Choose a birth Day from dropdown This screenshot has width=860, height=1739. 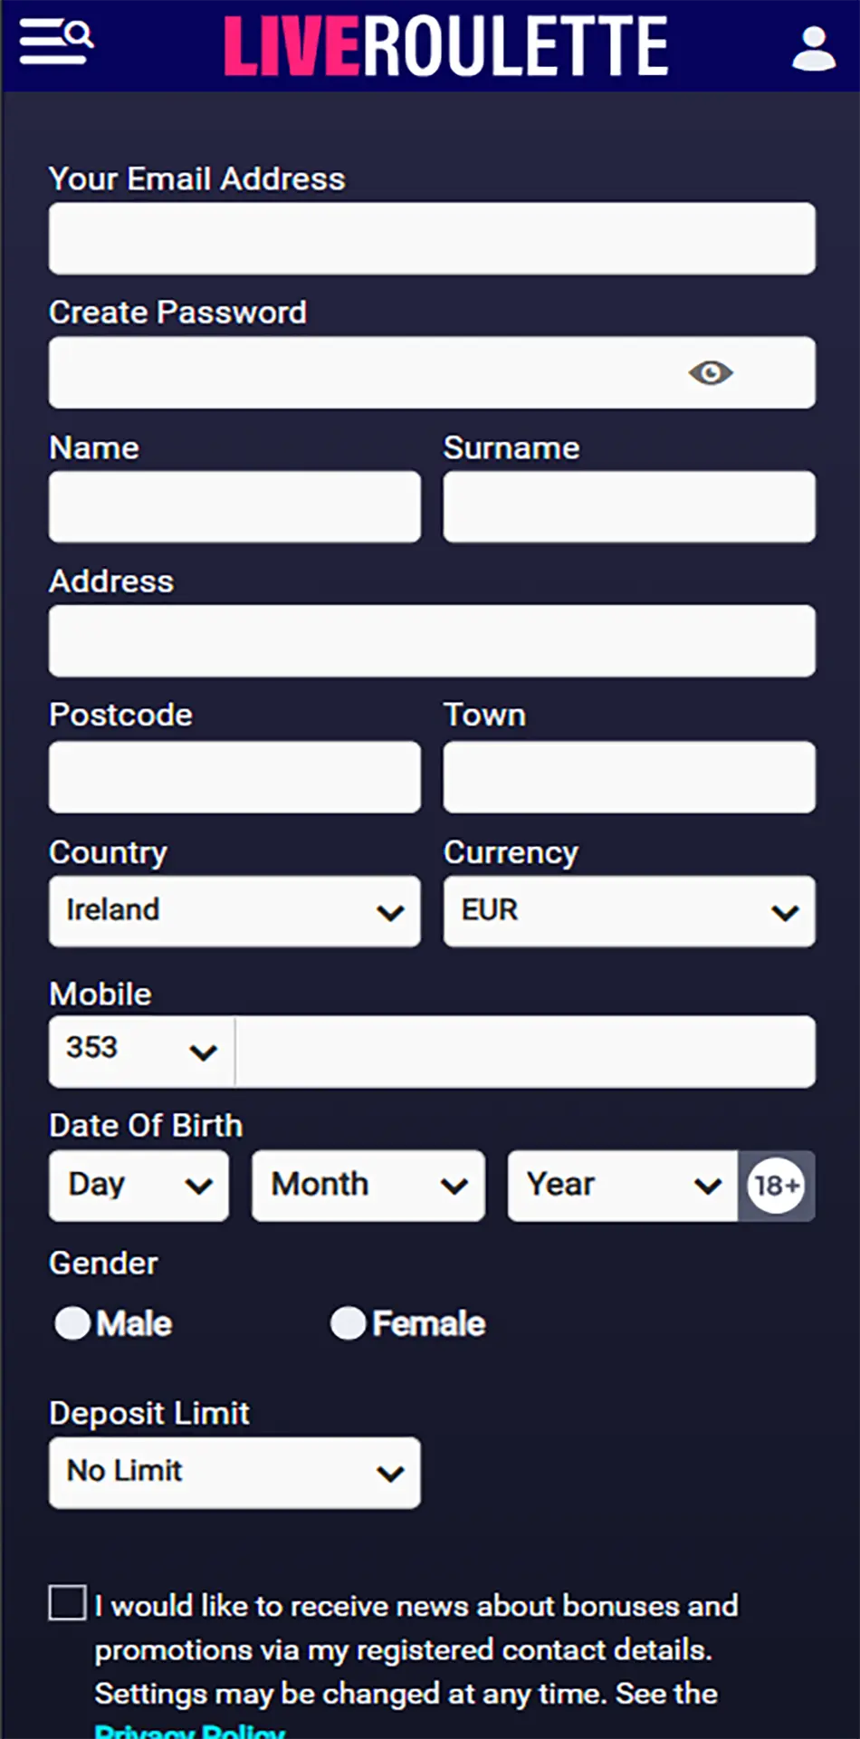[x=139, y=1186]
